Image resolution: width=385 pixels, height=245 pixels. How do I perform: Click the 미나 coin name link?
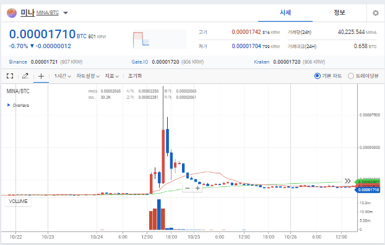(x=27, y=12)
